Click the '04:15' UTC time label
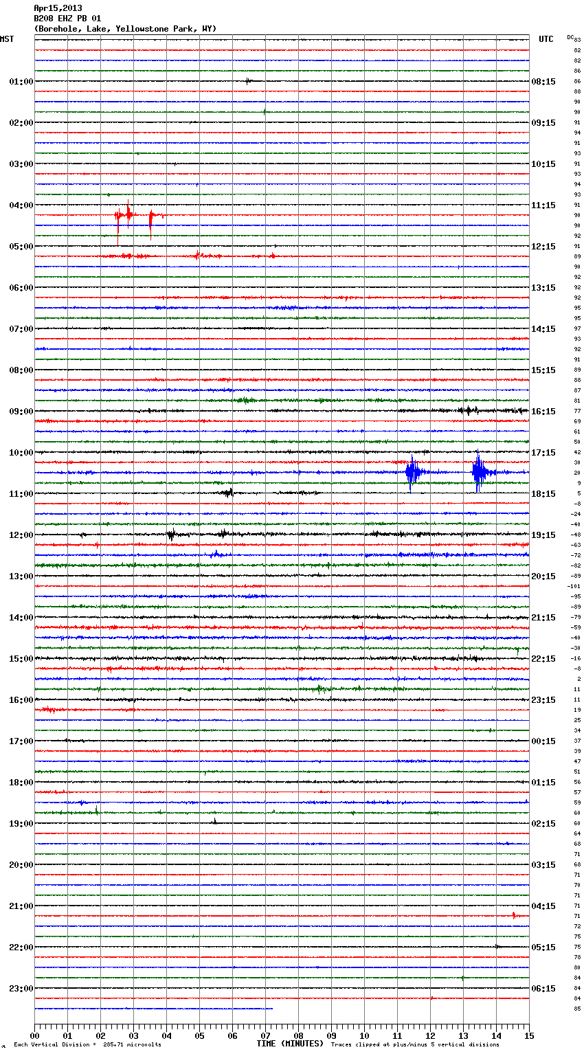This screenshot has width=584, height=1054. tap(543, 906)
